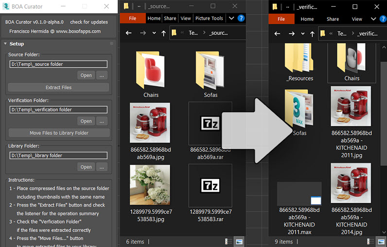The image size is (387, 247).
Task: Click Extract Files button
Action: pos(58,87)
